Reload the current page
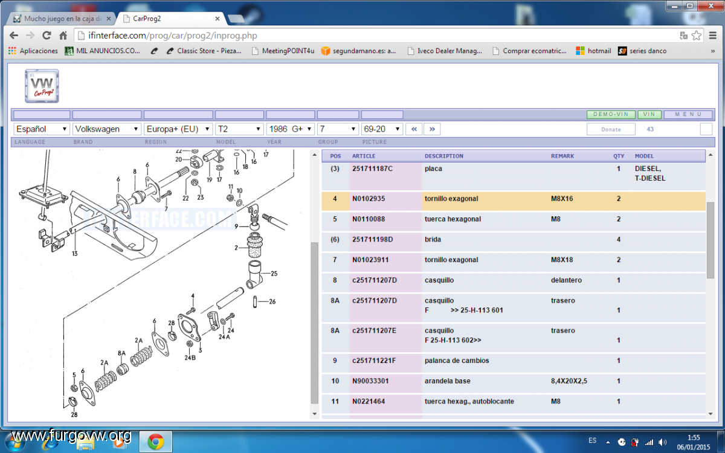 tap(47, 36)
